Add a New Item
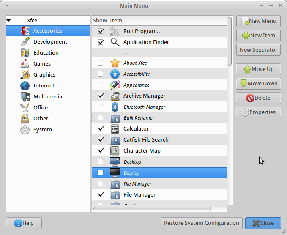This screenshot has width=287, height=235. coord(258,36)
